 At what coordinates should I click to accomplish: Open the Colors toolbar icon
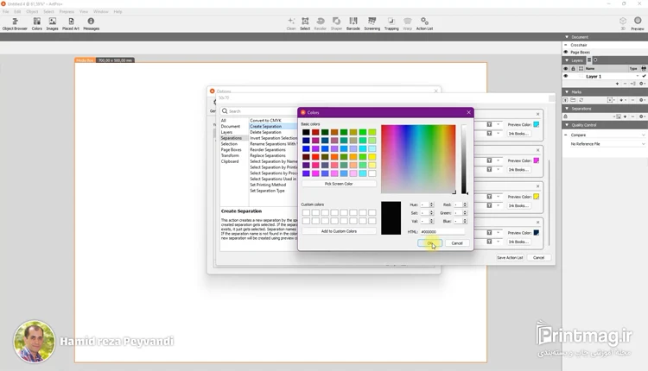click(37, 24)
